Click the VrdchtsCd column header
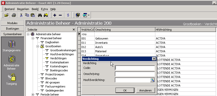This screenshot has width=217, height=96. pyautogui.click(x=88, y=30)
